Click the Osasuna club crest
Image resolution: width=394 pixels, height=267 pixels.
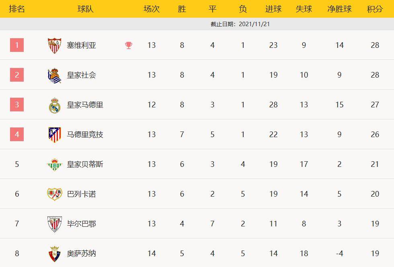(55, 254)
